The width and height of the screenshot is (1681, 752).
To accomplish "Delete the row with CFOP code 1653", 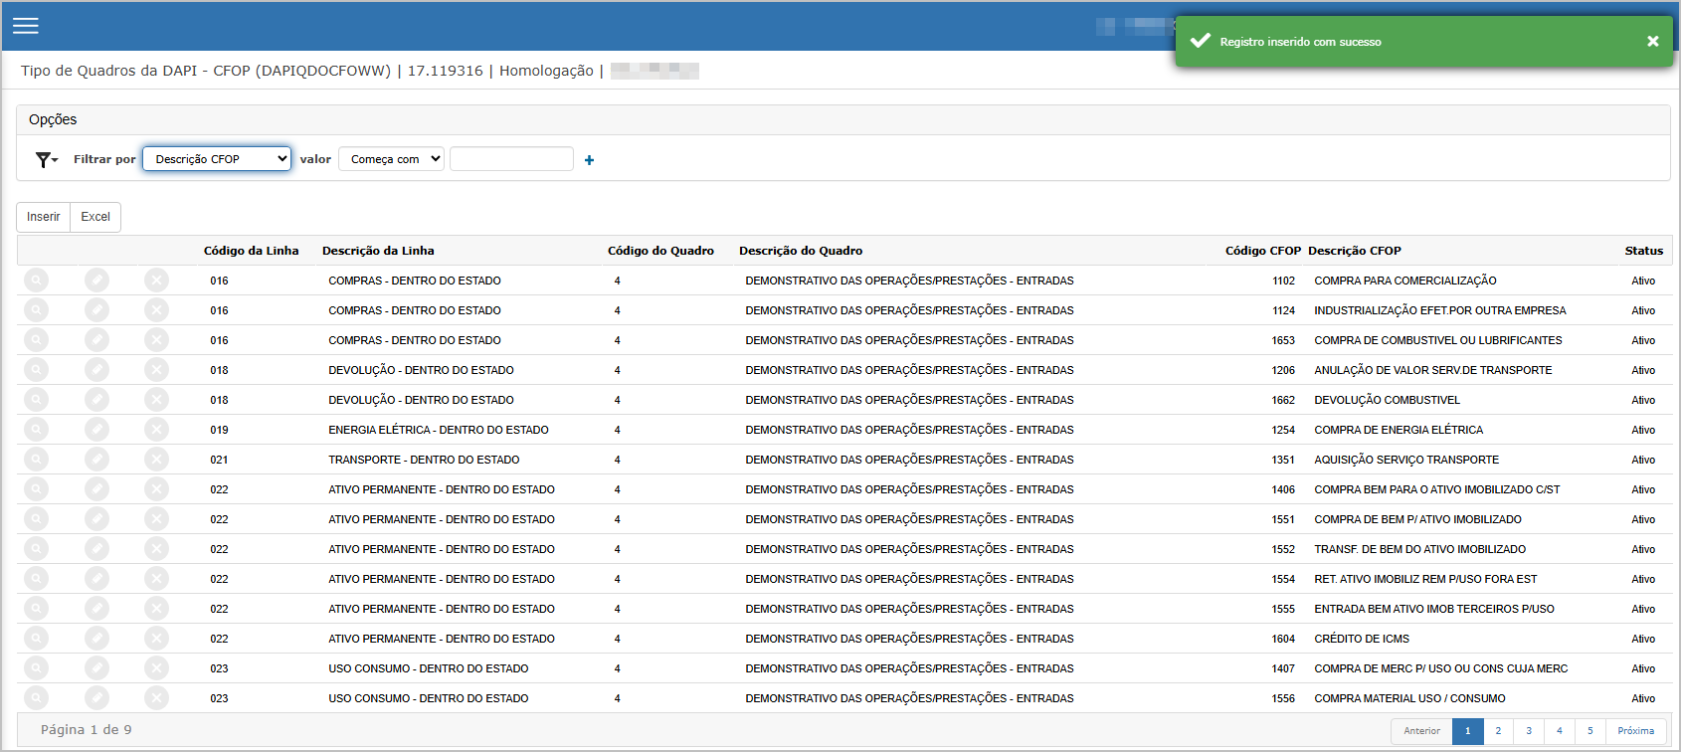I will click(156, 340).
